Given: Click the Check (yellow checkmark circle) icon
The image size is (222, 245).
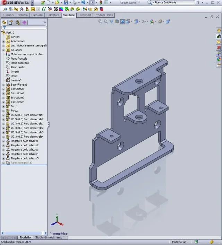Looking at the screenshot, I should (x=96, y=9).
